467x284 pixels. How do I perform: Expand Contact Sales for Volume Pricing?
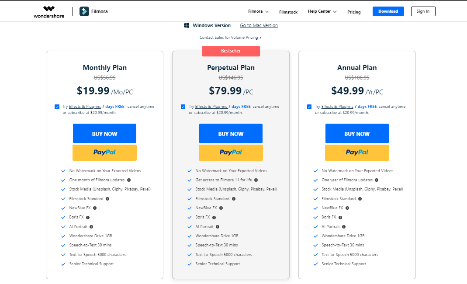click(x=231, y=38)
